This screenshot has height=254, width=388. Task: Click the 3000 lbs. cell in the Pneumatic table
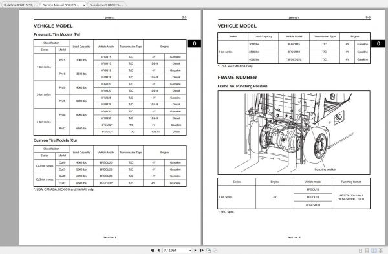pyautogui.click(x=81, y=60)
